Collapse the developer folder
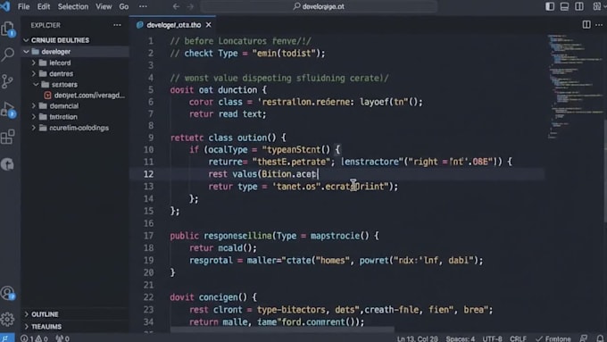Viewport: 607px width, 342px height. pyautogui.click(x=75, y=52)
